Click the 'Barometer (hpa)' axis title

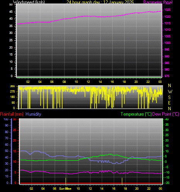[158, 2]
